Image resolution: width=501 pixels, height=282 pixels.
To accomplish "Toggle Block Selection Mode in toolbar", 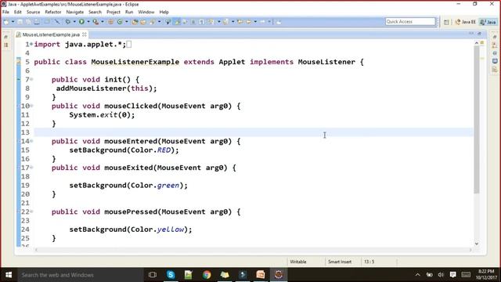I will [193, 22].
